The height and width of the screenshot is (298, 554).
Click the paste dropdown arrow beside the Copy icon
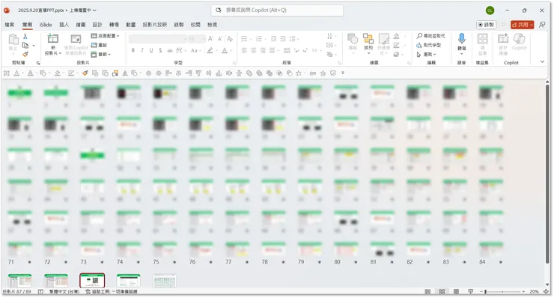pyautogui.click(x=34, y=46)
